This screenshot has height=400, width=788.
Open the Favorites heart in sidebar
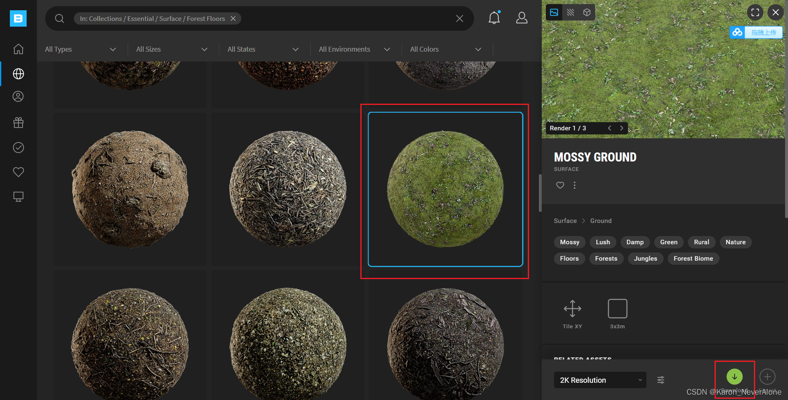click(18, 172)
